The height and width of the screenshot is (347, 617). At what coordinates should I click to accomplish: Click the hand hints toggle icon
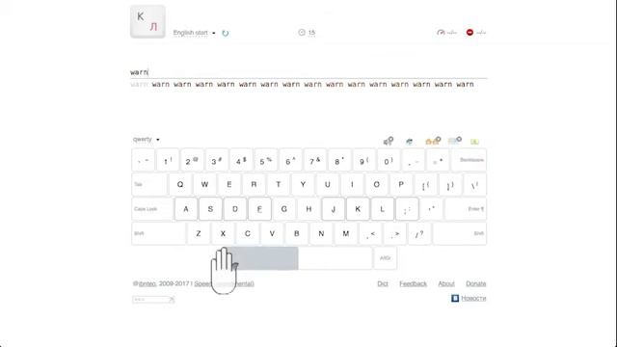click(x=410, y=142)
